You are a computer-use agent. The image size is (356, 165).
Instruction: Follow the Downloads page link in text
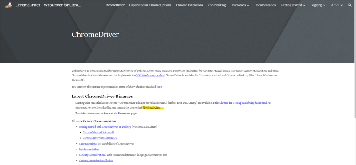[124, 113]
